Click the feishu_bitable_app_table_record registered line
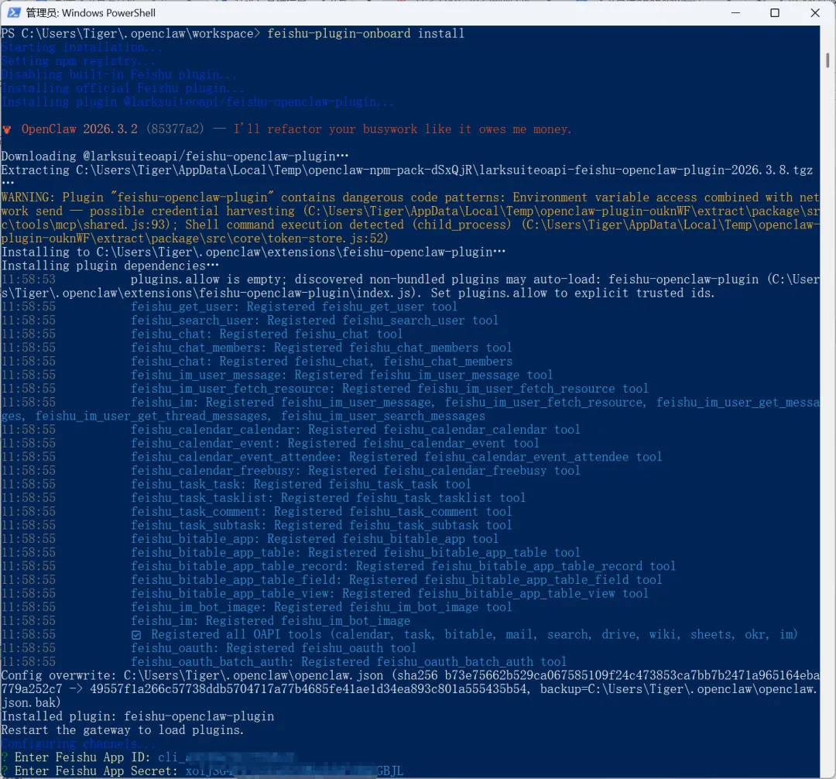The width and height of the screenshot is (836, 779). tap(403, 566)
